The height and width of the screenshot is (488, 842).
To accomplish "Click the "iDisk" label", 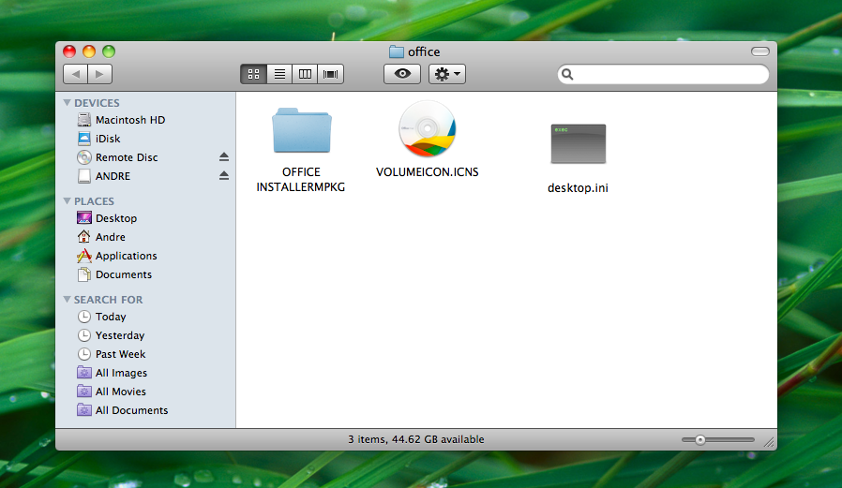I will point(108,139).
